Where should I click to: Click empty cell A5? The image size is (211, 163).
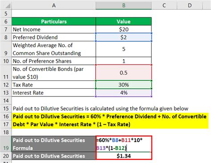54,14
